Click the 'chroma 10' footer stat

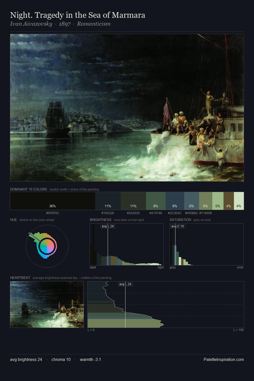[x=61, y=360]
